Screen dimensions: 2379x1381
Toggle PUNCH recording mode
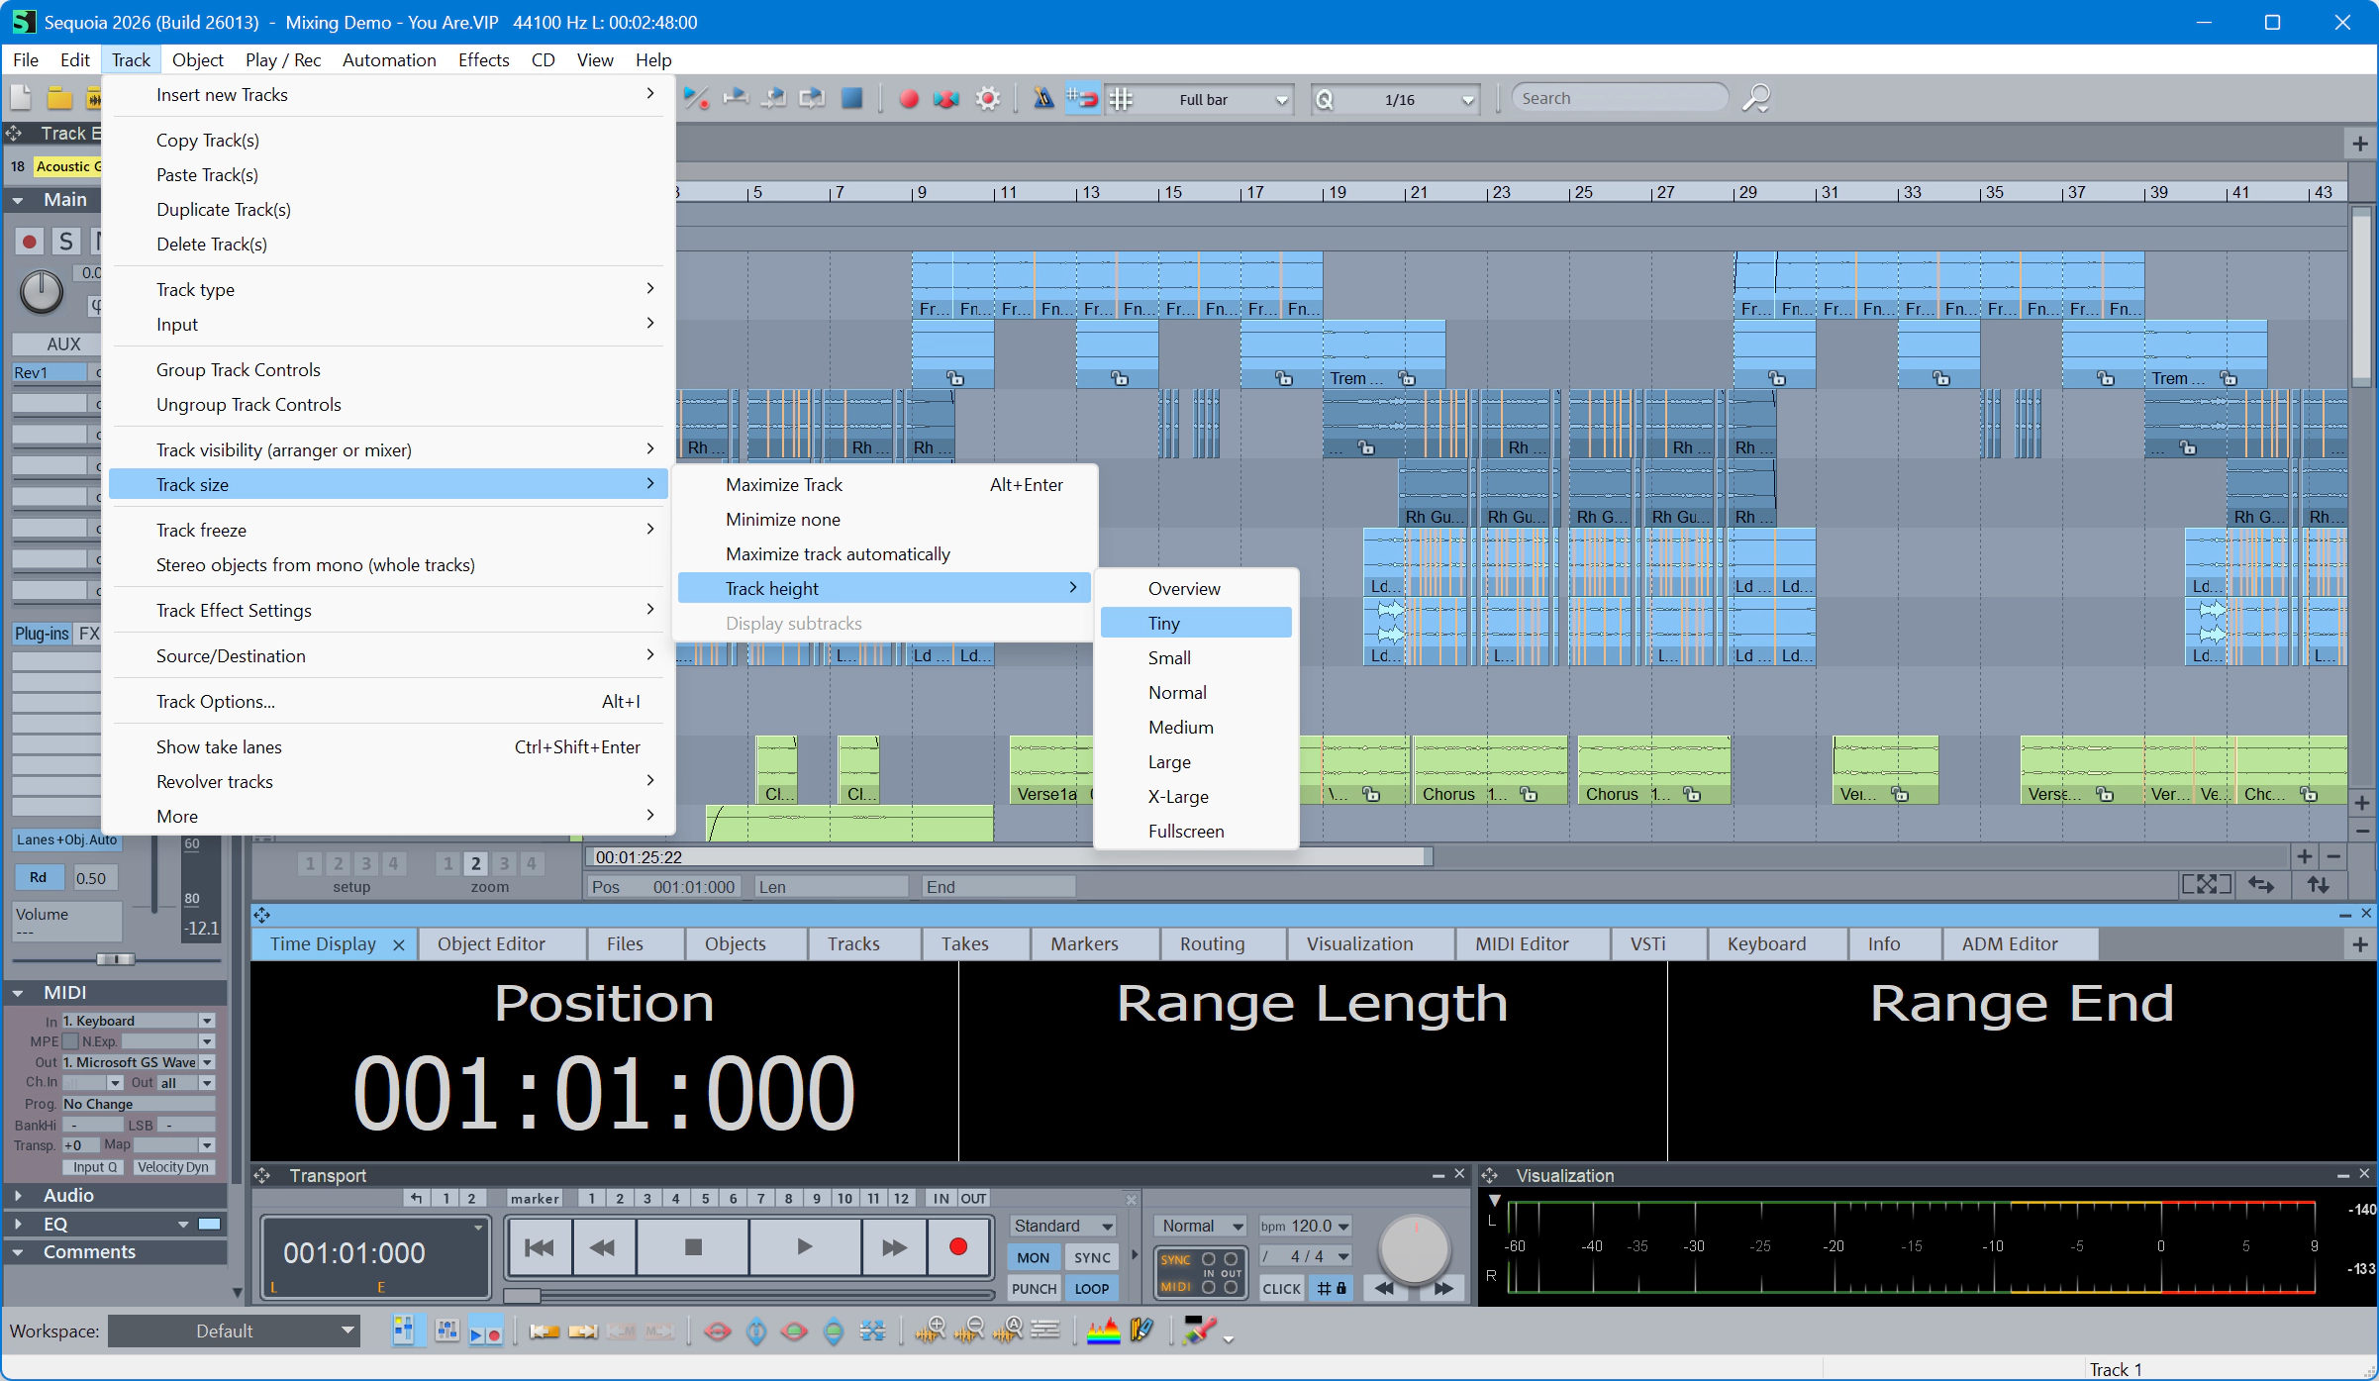click(1034, 1288)
